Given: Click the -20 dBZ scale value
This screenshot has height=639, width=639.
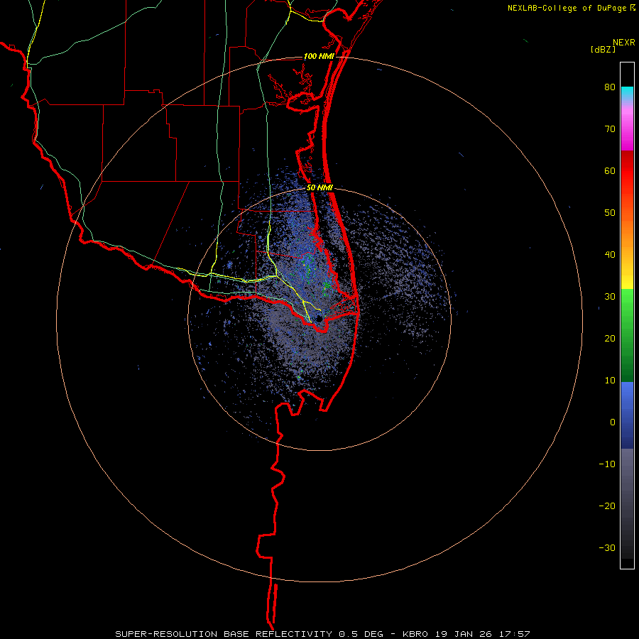Looking at the screenshot, I should pos(607,506).
